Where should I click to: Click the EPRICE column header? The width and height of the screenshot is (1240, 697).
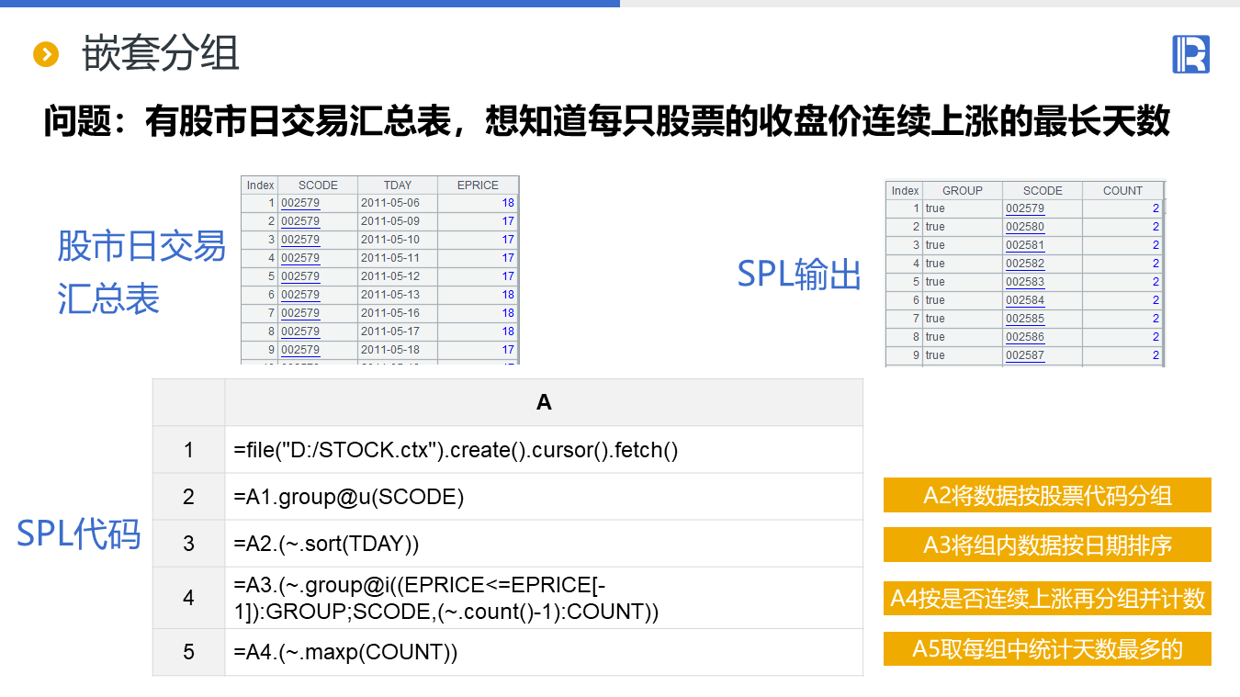tap(478, 185)
